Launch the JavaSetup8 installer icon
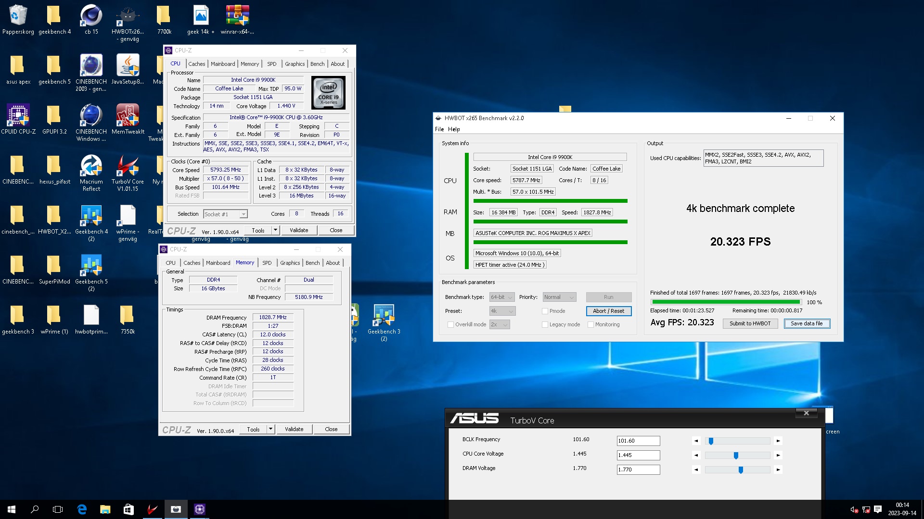This screenshot has height=519, width=924. 128,69
